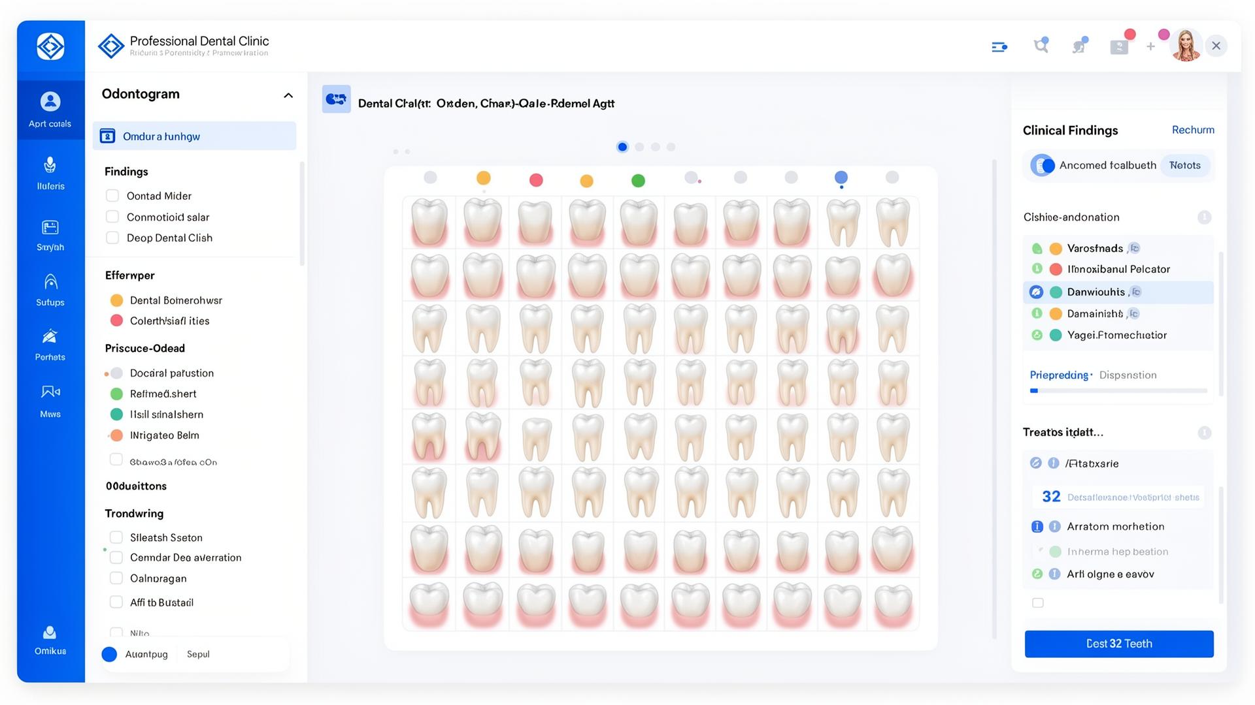Viewport: 1255px width, 705px height.
Task: Click the blue list-filter icon in the header
Action: 999,47
